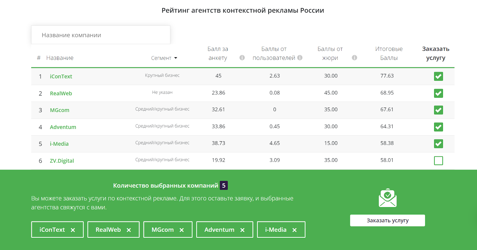The image size is (477, 250).
Task: Remove iConText chip with its X icon
Action: [73, 230]
